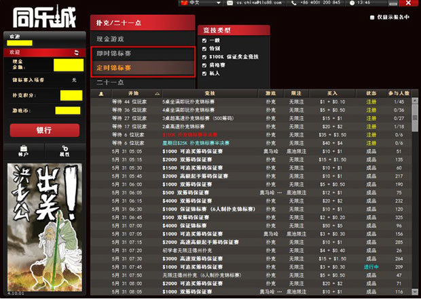Click 注册 status in the 等待 17 位玩家 row
Viewport: 421px width, 299px height.
pos(371,127)
